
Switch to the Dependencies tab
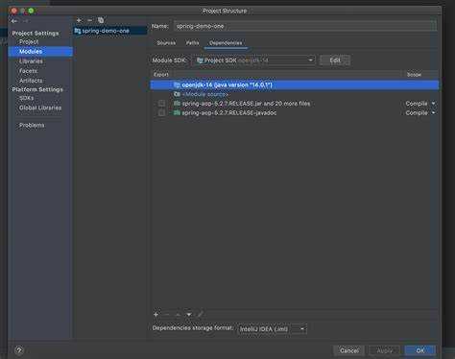[x=226, y=43]
